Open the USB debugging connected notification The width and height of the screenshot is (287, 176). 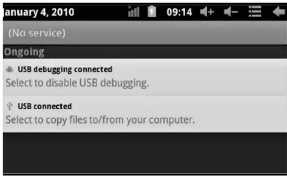click(145, 77)
